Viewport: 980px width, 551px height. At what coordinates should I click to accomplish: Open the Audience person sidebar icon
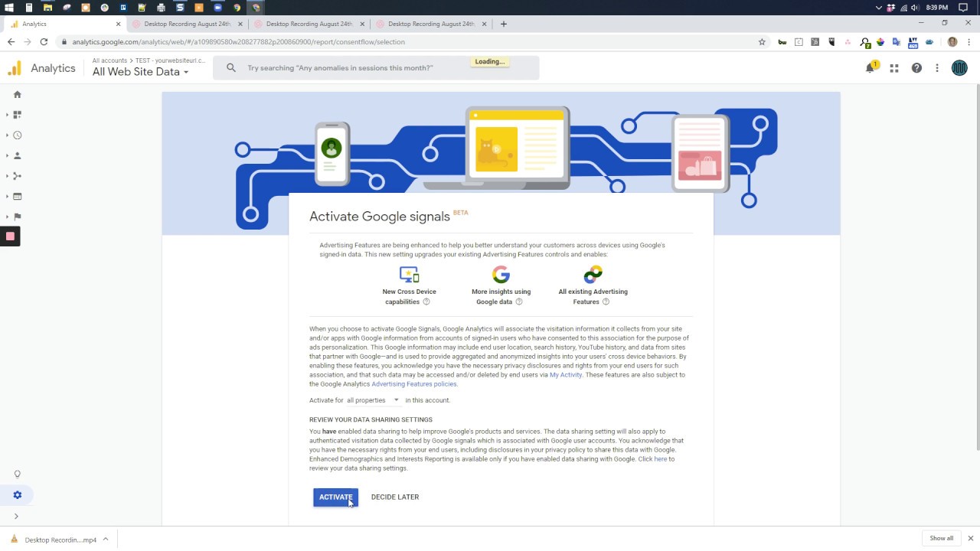[x=17, y=155]
